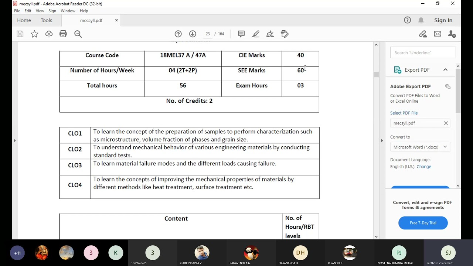
Task: Close the mecsyll.pdf tab
Action: (116, 20)
